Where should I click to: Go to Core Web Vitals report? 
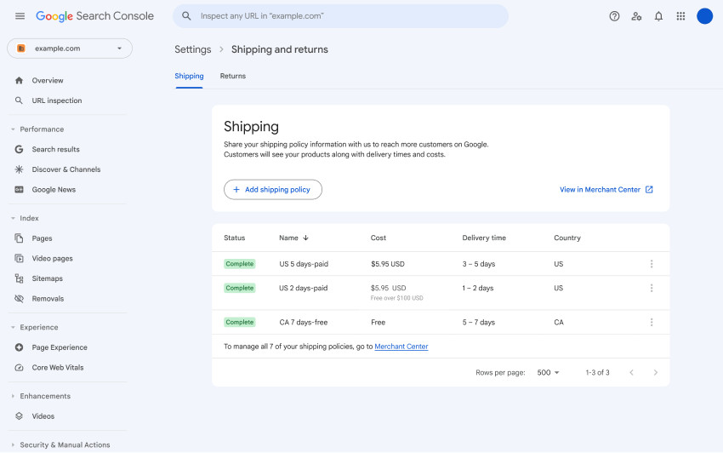(x=59, y=368)
